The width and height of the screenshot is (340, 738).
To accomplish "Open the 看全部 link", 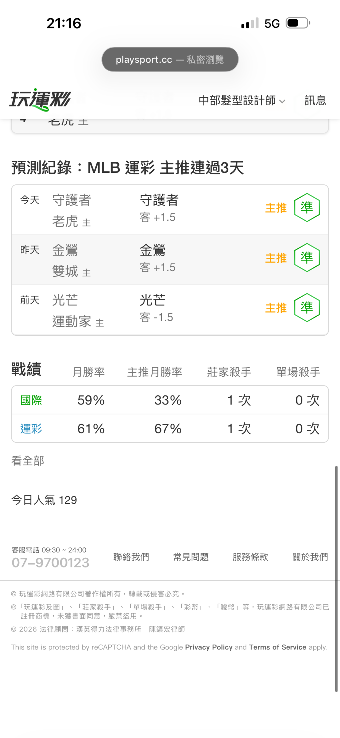I will pos(28,461).
